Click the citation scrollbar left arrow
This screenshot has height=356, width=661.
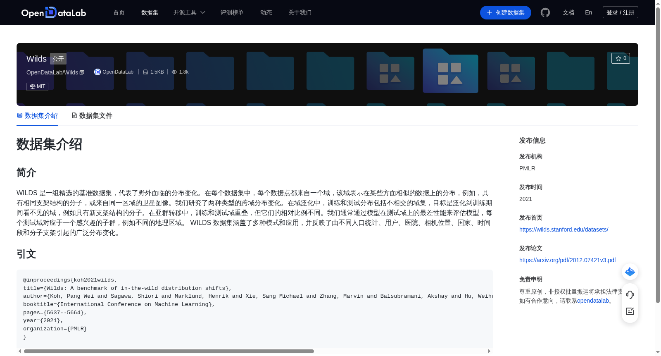pos(19,351)
